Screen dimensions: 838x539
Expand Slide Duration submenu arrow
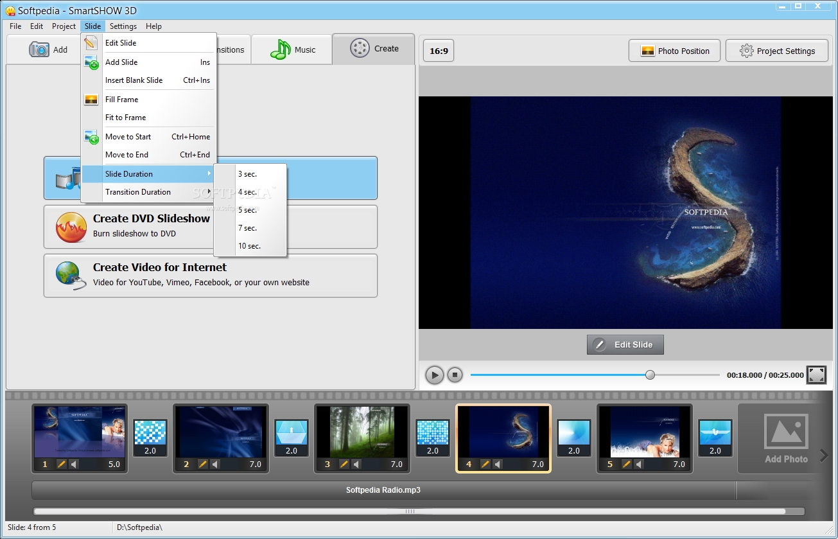(209, 174)
